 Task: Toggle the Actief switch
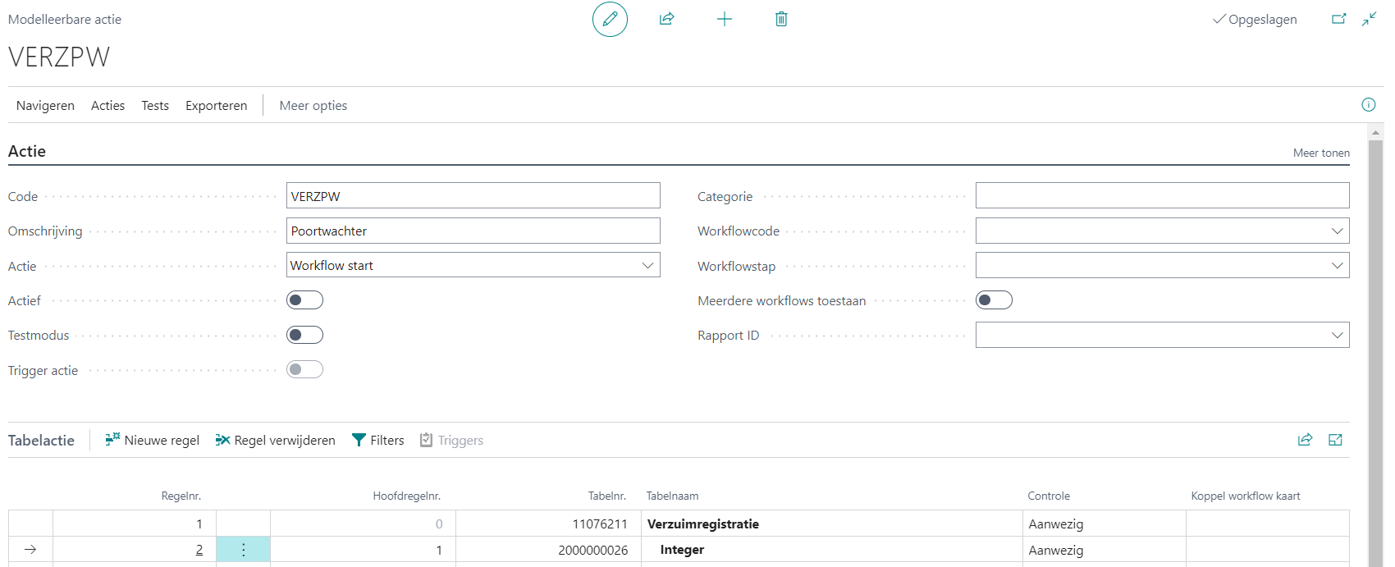point(304,300)
